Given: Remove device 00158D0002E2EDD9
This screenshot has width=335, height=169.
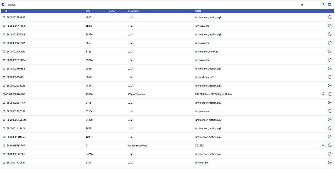Looking at the screenshot, I should pyautogui.click(x=330, y=34).
